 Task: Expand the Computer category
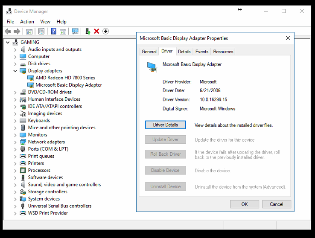point(15,57)
